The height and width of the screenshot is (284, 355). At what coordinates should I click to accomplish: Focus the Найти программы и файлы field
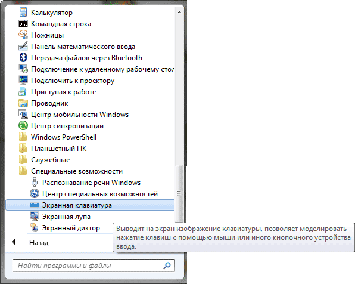94,266
